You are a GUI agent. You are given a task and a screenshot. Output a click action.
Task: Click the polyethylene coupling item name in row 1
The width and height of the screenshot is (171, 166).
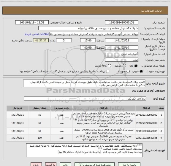(x=104, y=115)
